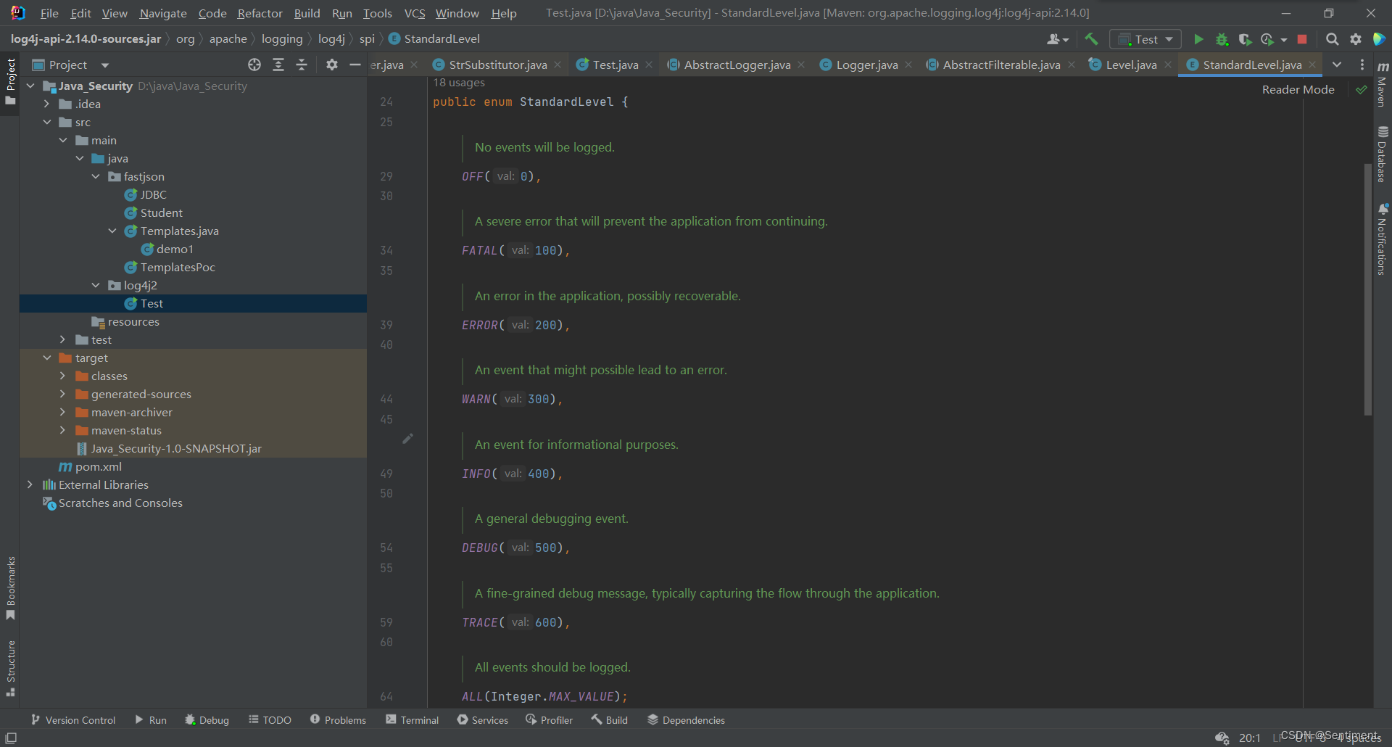Click the 18 usages inlay hint
Viewport: 1392px width, 747px height.
[459, 83]
